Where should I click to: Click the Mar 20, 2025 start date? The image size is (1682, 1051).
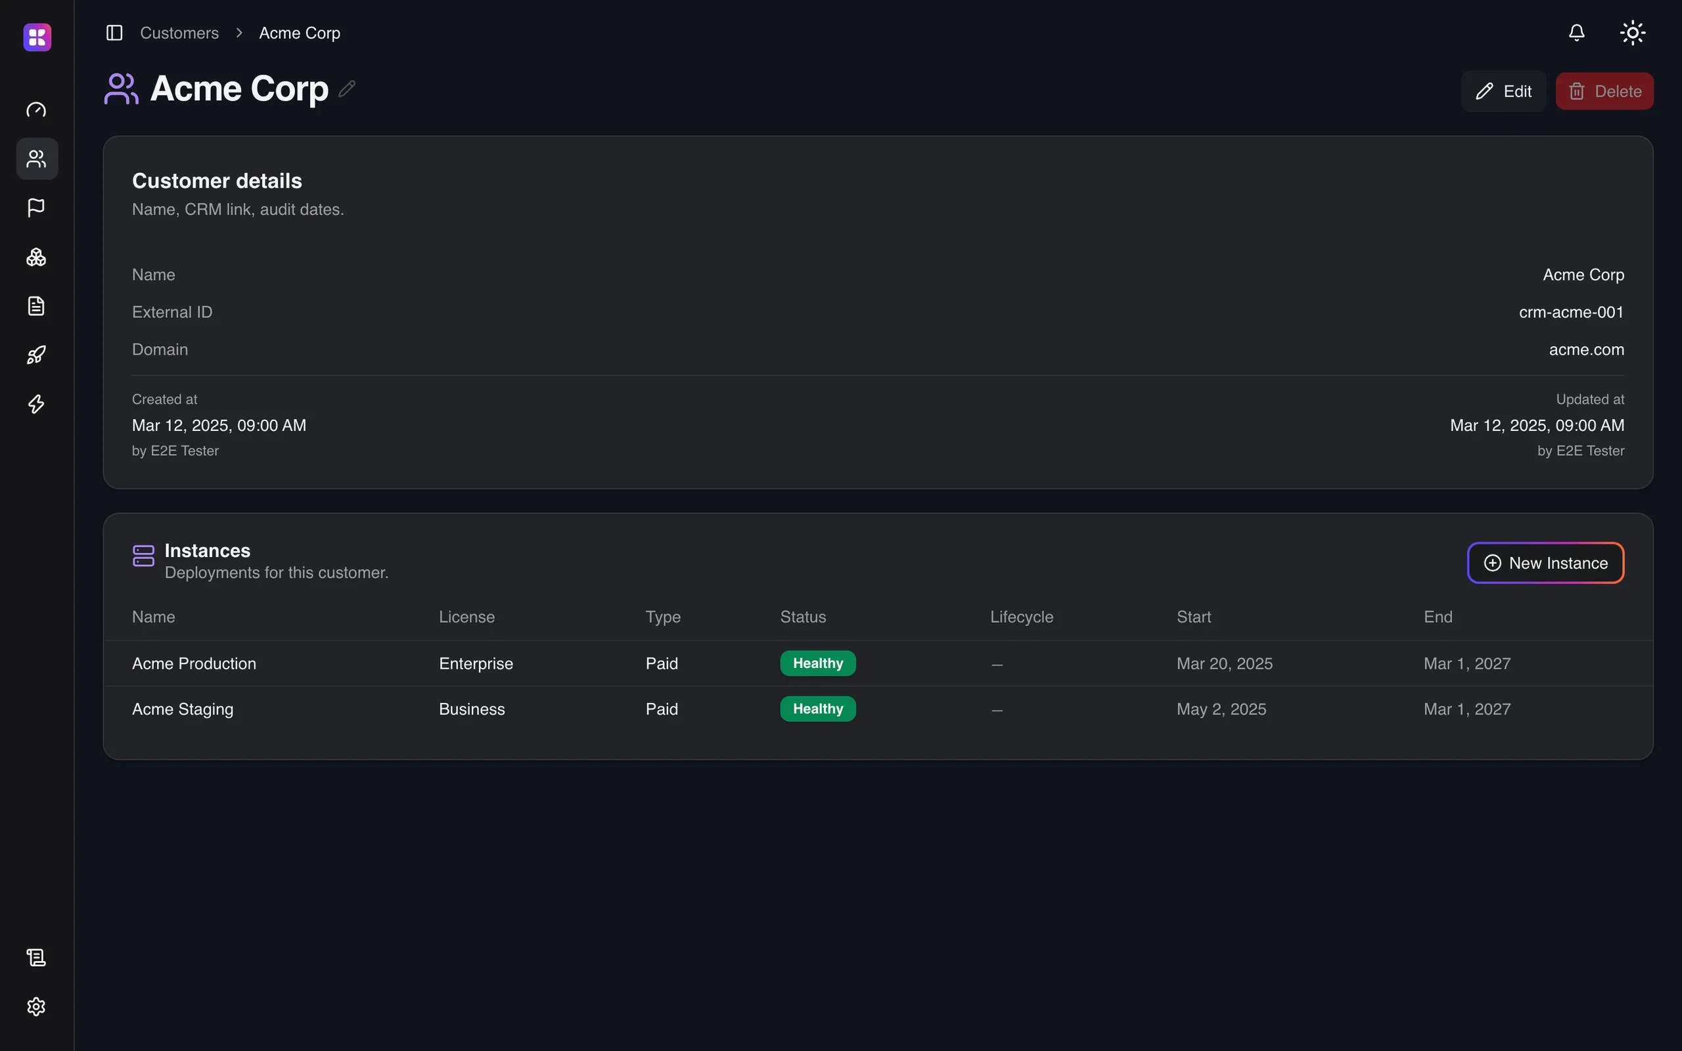point(1225,663)
